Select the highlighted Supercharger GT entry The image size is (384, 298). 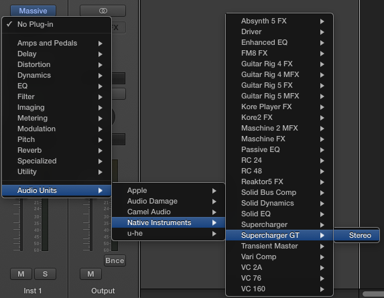[x=279, y=235]
